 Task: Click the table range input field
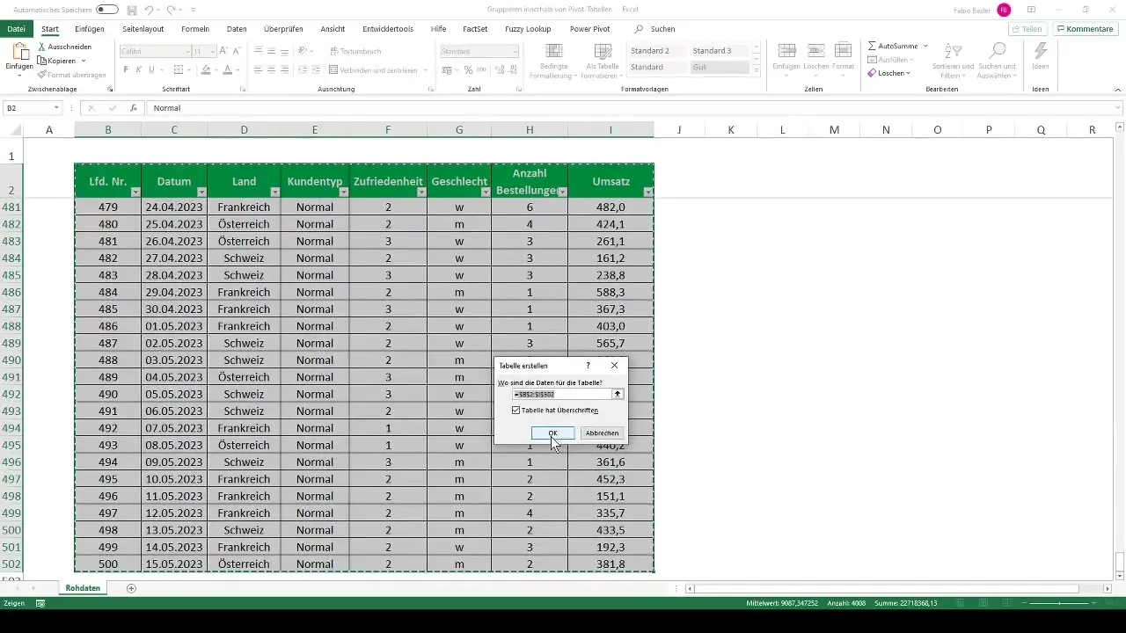tap(562, 394)
